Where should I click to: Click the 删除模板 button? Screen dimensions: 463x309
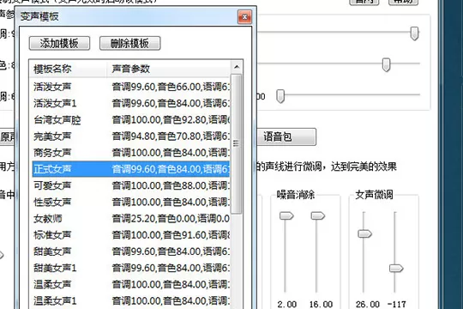coord(130,44)
